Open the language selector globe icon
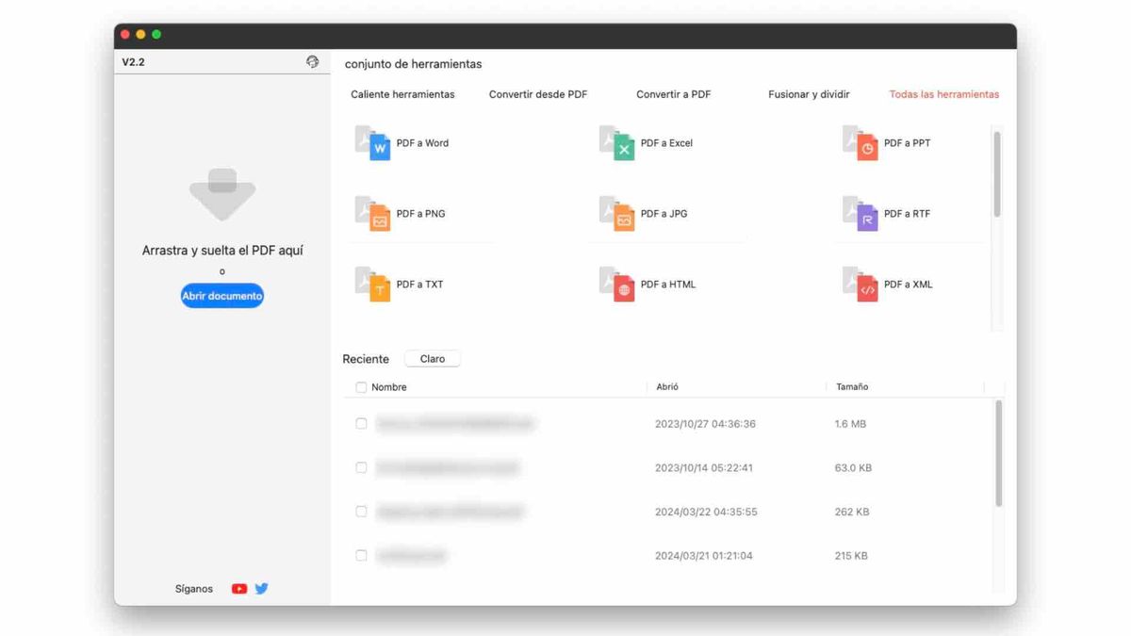Image resolution: width=1131 pixels, height=636 pixels. pyautogui.click(x=313, y=60)
